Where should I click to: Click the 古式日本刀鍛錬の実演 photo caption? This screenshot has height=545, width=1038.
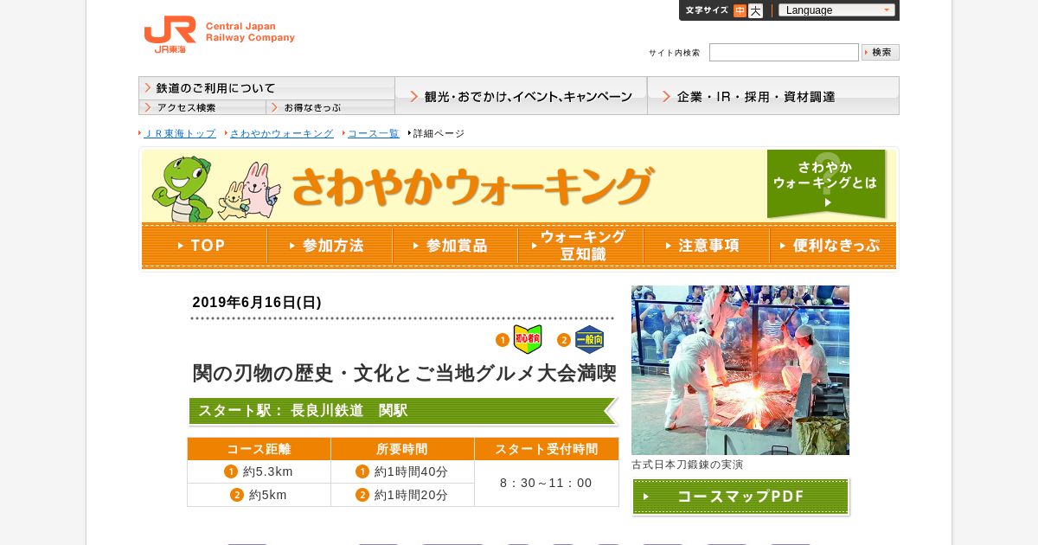(687, 465)
